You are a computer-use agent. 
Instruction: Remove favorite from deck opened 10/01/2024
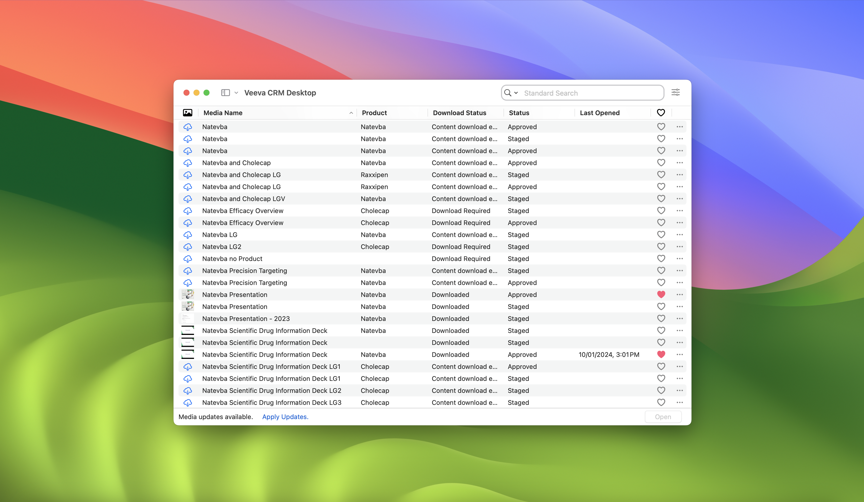(x=661, y=354)
